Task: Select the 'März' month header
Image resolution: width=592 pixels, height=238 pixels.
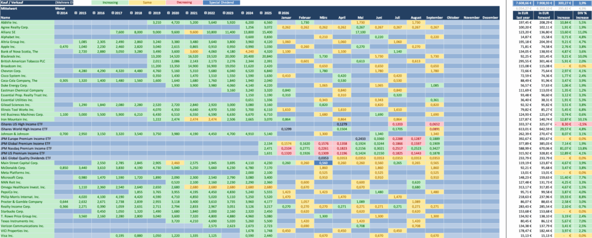Action: coord(323,17)
